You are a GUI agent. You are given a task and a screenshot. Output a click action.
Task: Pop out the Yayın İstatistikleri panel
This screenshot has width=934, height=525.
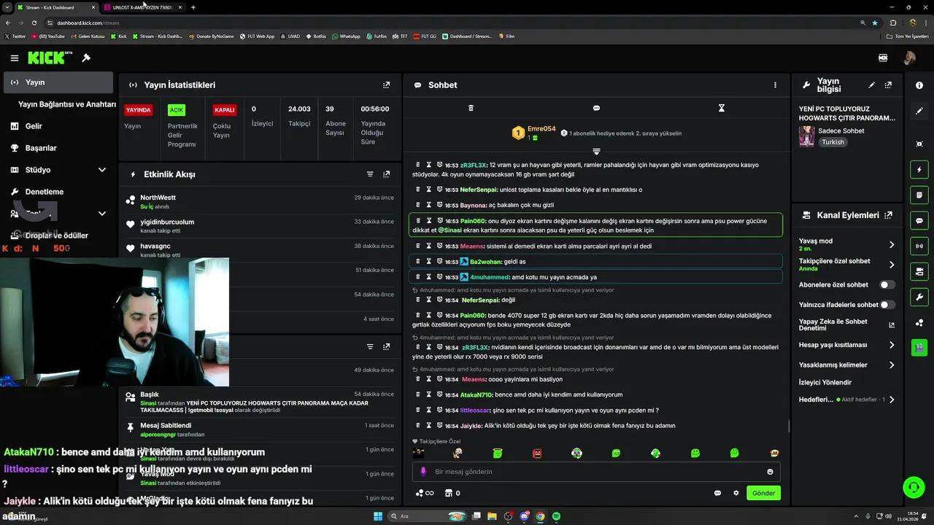coord(386,85)
